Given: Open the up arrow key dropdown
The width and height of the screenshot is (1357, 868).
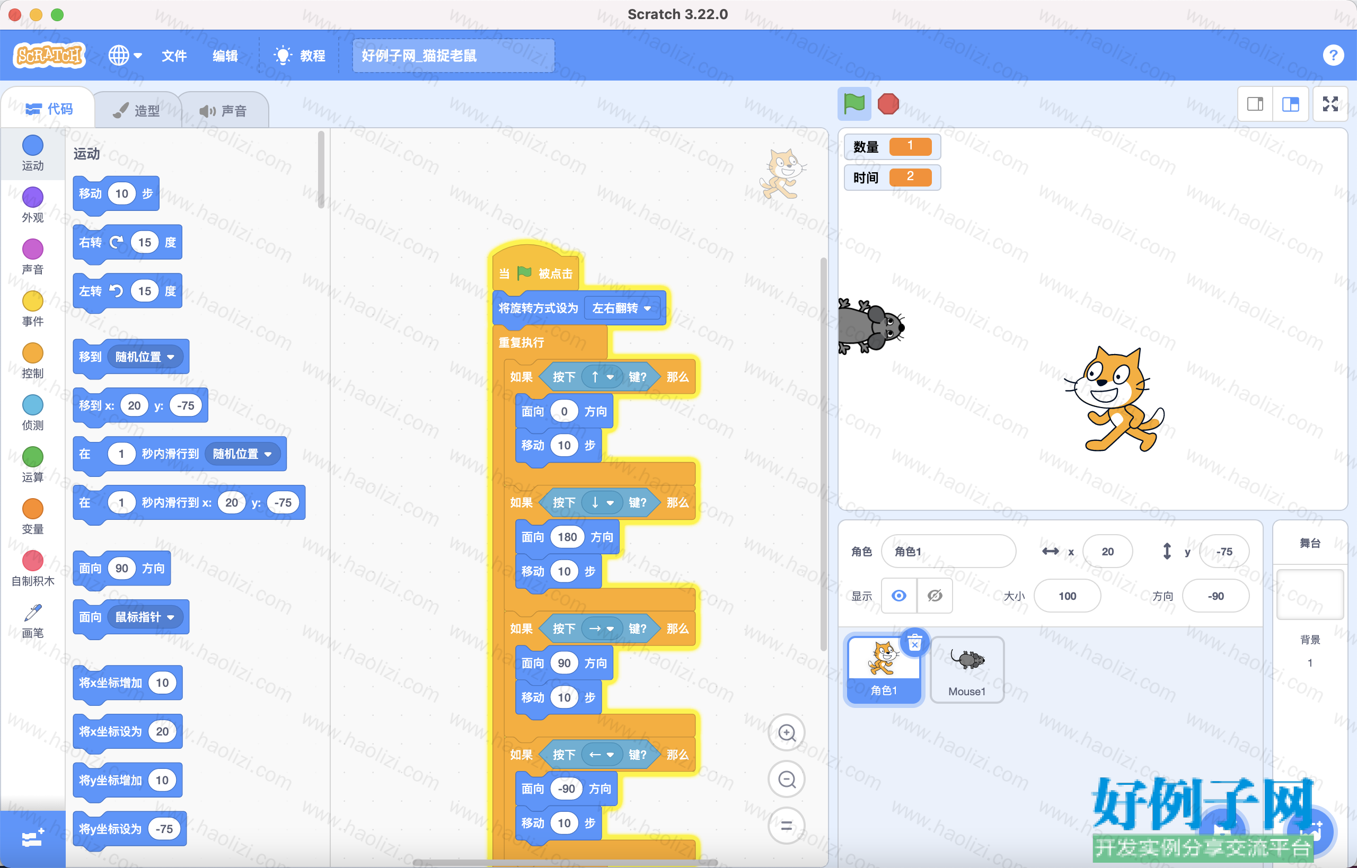Looking at the screenshot, I should click(x=602, y=377).
